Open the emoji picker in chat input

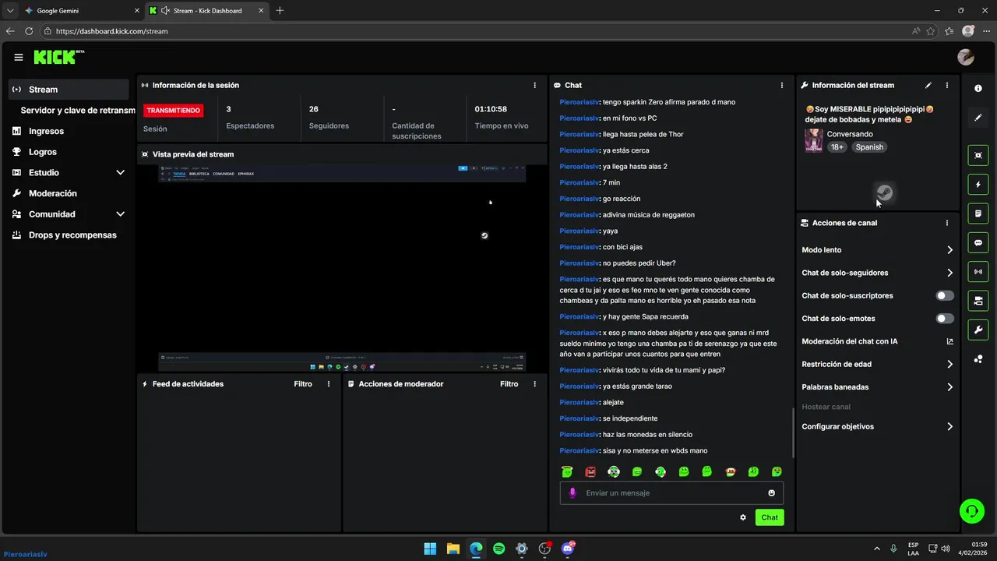[772, 493]
